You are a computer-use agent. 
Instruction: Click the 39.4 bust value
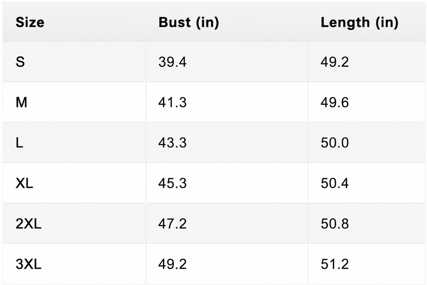172,62
